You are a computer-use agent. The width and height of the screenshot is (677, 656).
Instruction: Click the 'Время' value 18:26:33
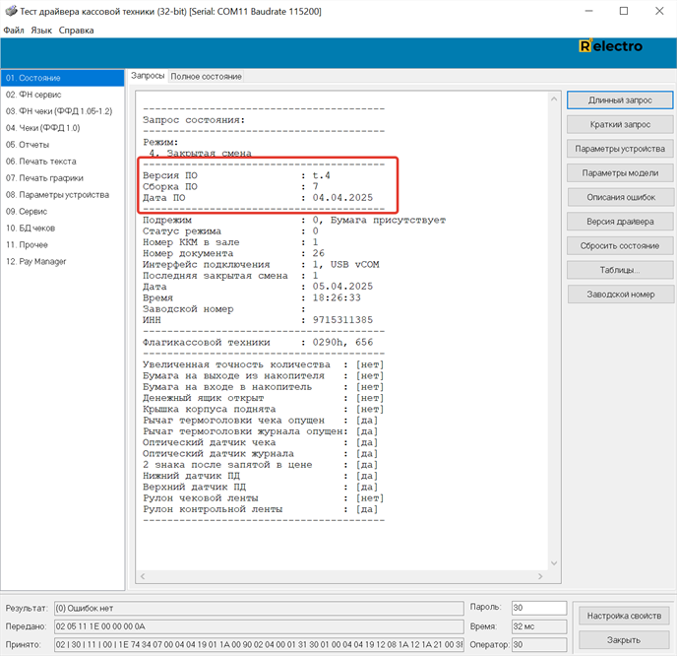click(337, 297)
